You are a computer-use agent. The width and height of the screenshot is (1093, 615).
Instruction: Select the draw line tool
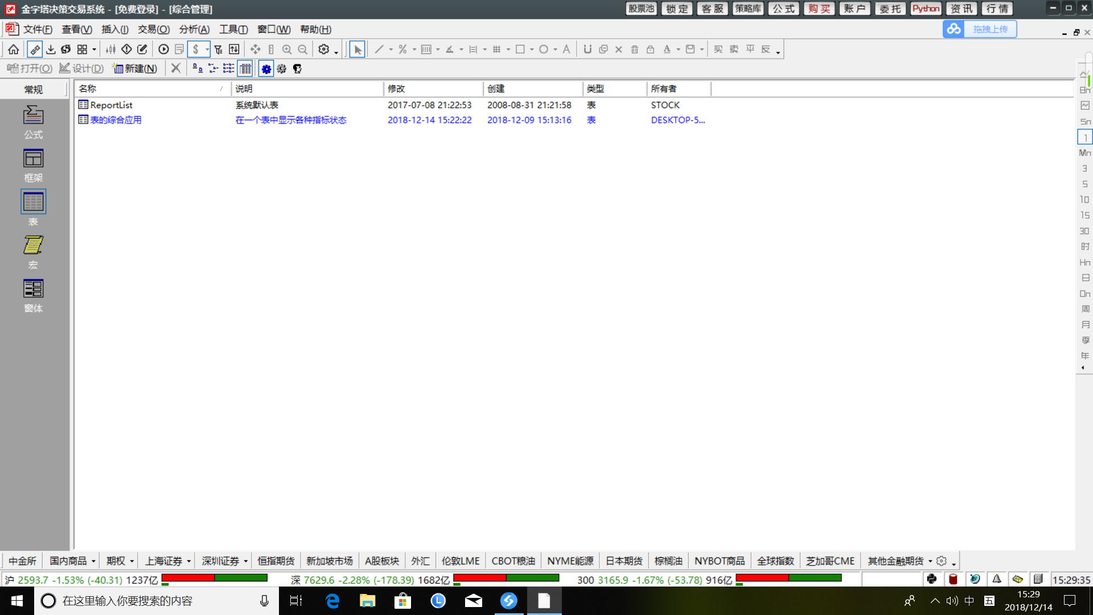(379, 50)
